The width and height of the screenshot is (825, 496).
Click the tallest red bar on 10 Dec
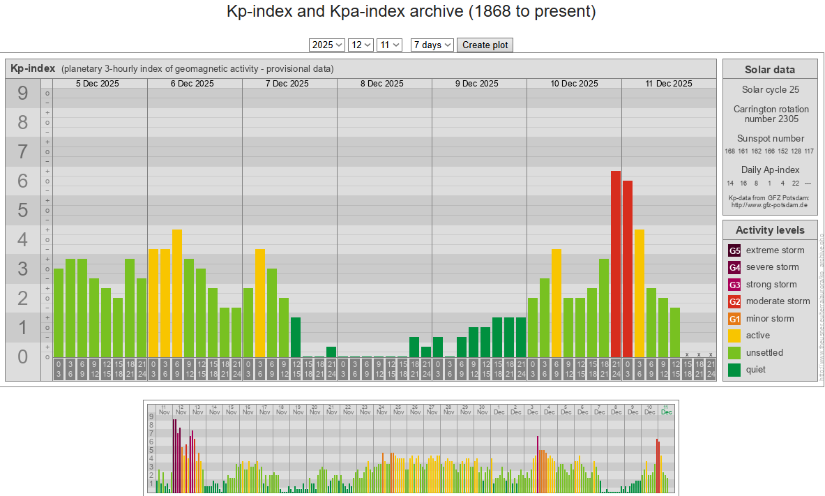[616, 264]
